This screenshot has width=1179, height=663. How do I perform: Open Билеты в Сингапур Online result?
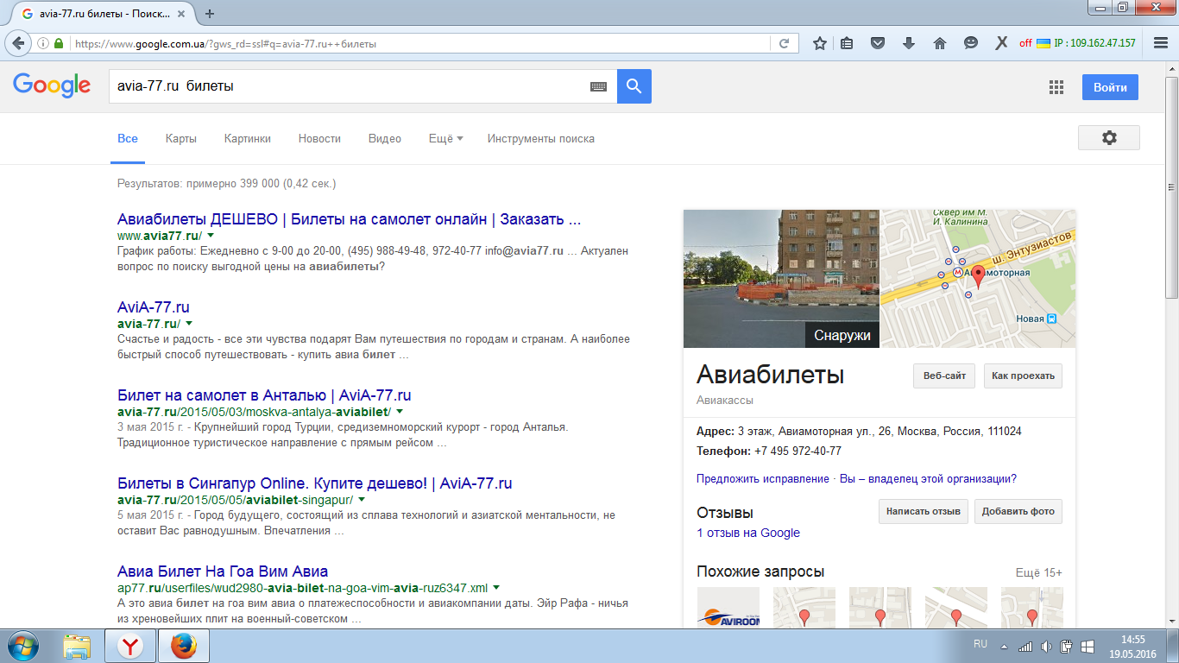click(x=315, y=483)
